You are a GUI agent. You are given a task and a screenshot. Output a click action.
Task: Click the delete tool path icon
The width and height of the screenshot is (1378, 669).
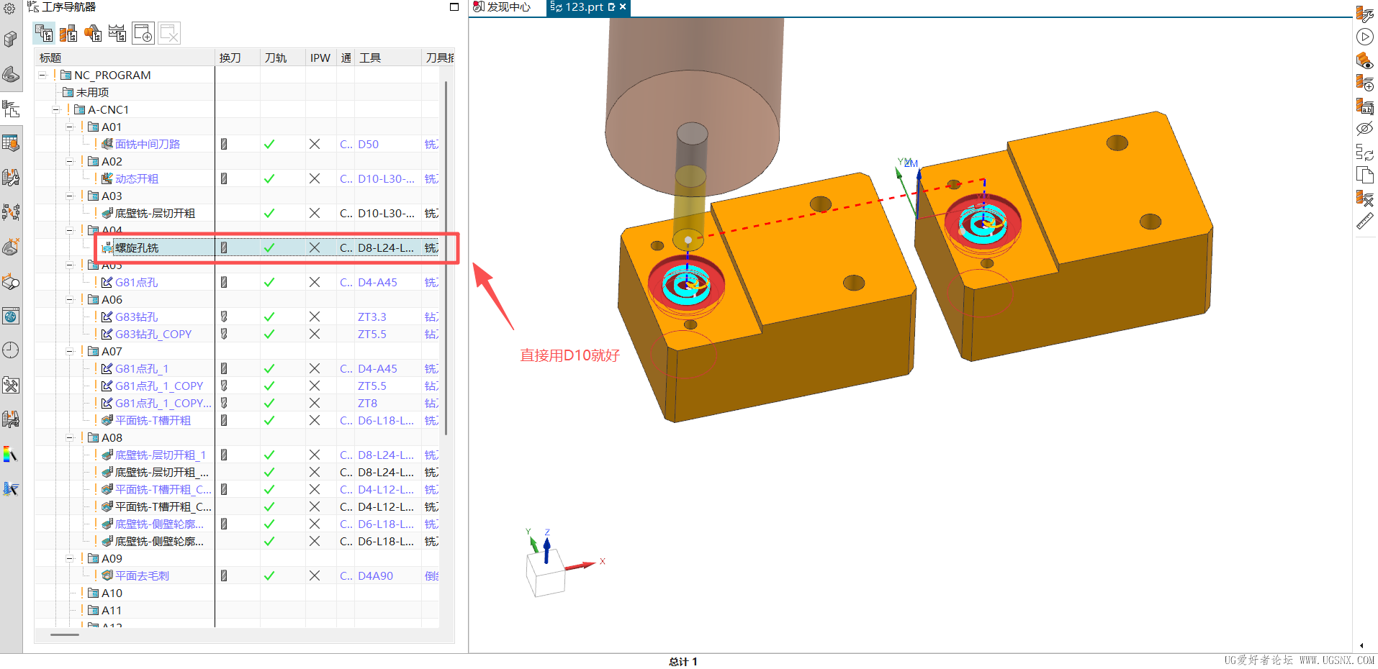[x=1364, y=198]
